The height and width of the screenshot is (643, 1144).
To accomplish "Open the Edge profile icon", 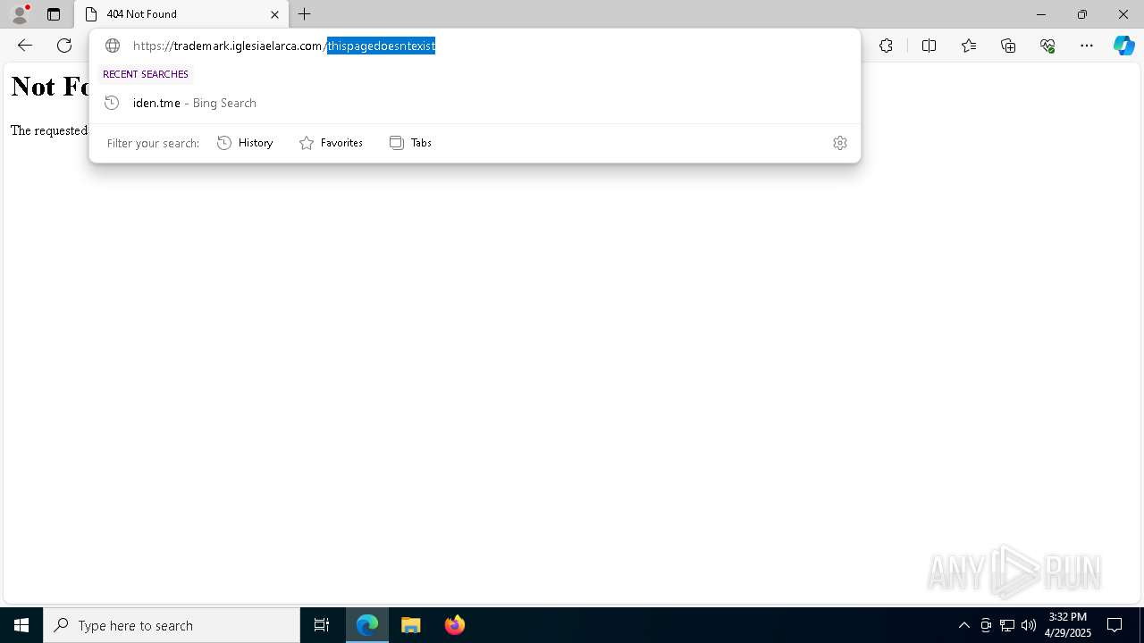I will coord(20,14).
